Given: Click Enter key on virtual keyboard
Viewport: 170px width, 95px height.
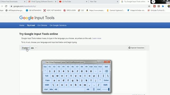Looking at the screenshot, I should point(106,80).
